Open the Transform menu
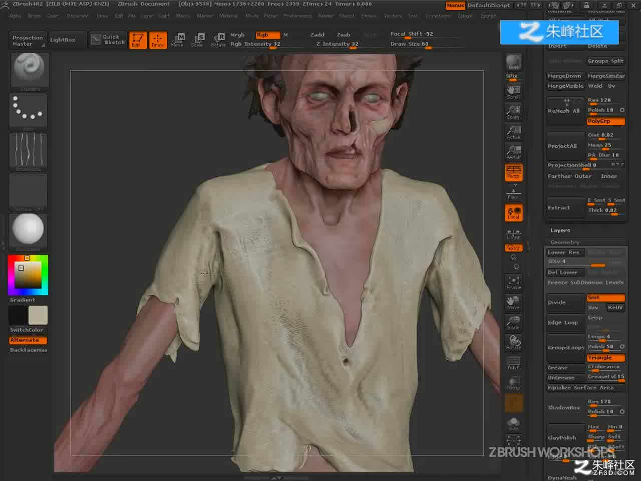The image size is (641, 481). pos(438,16)
